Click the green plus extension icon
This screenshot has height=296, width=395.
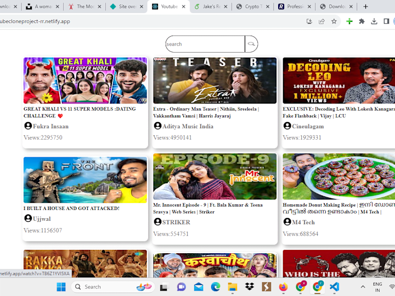(x=349, y=21)
